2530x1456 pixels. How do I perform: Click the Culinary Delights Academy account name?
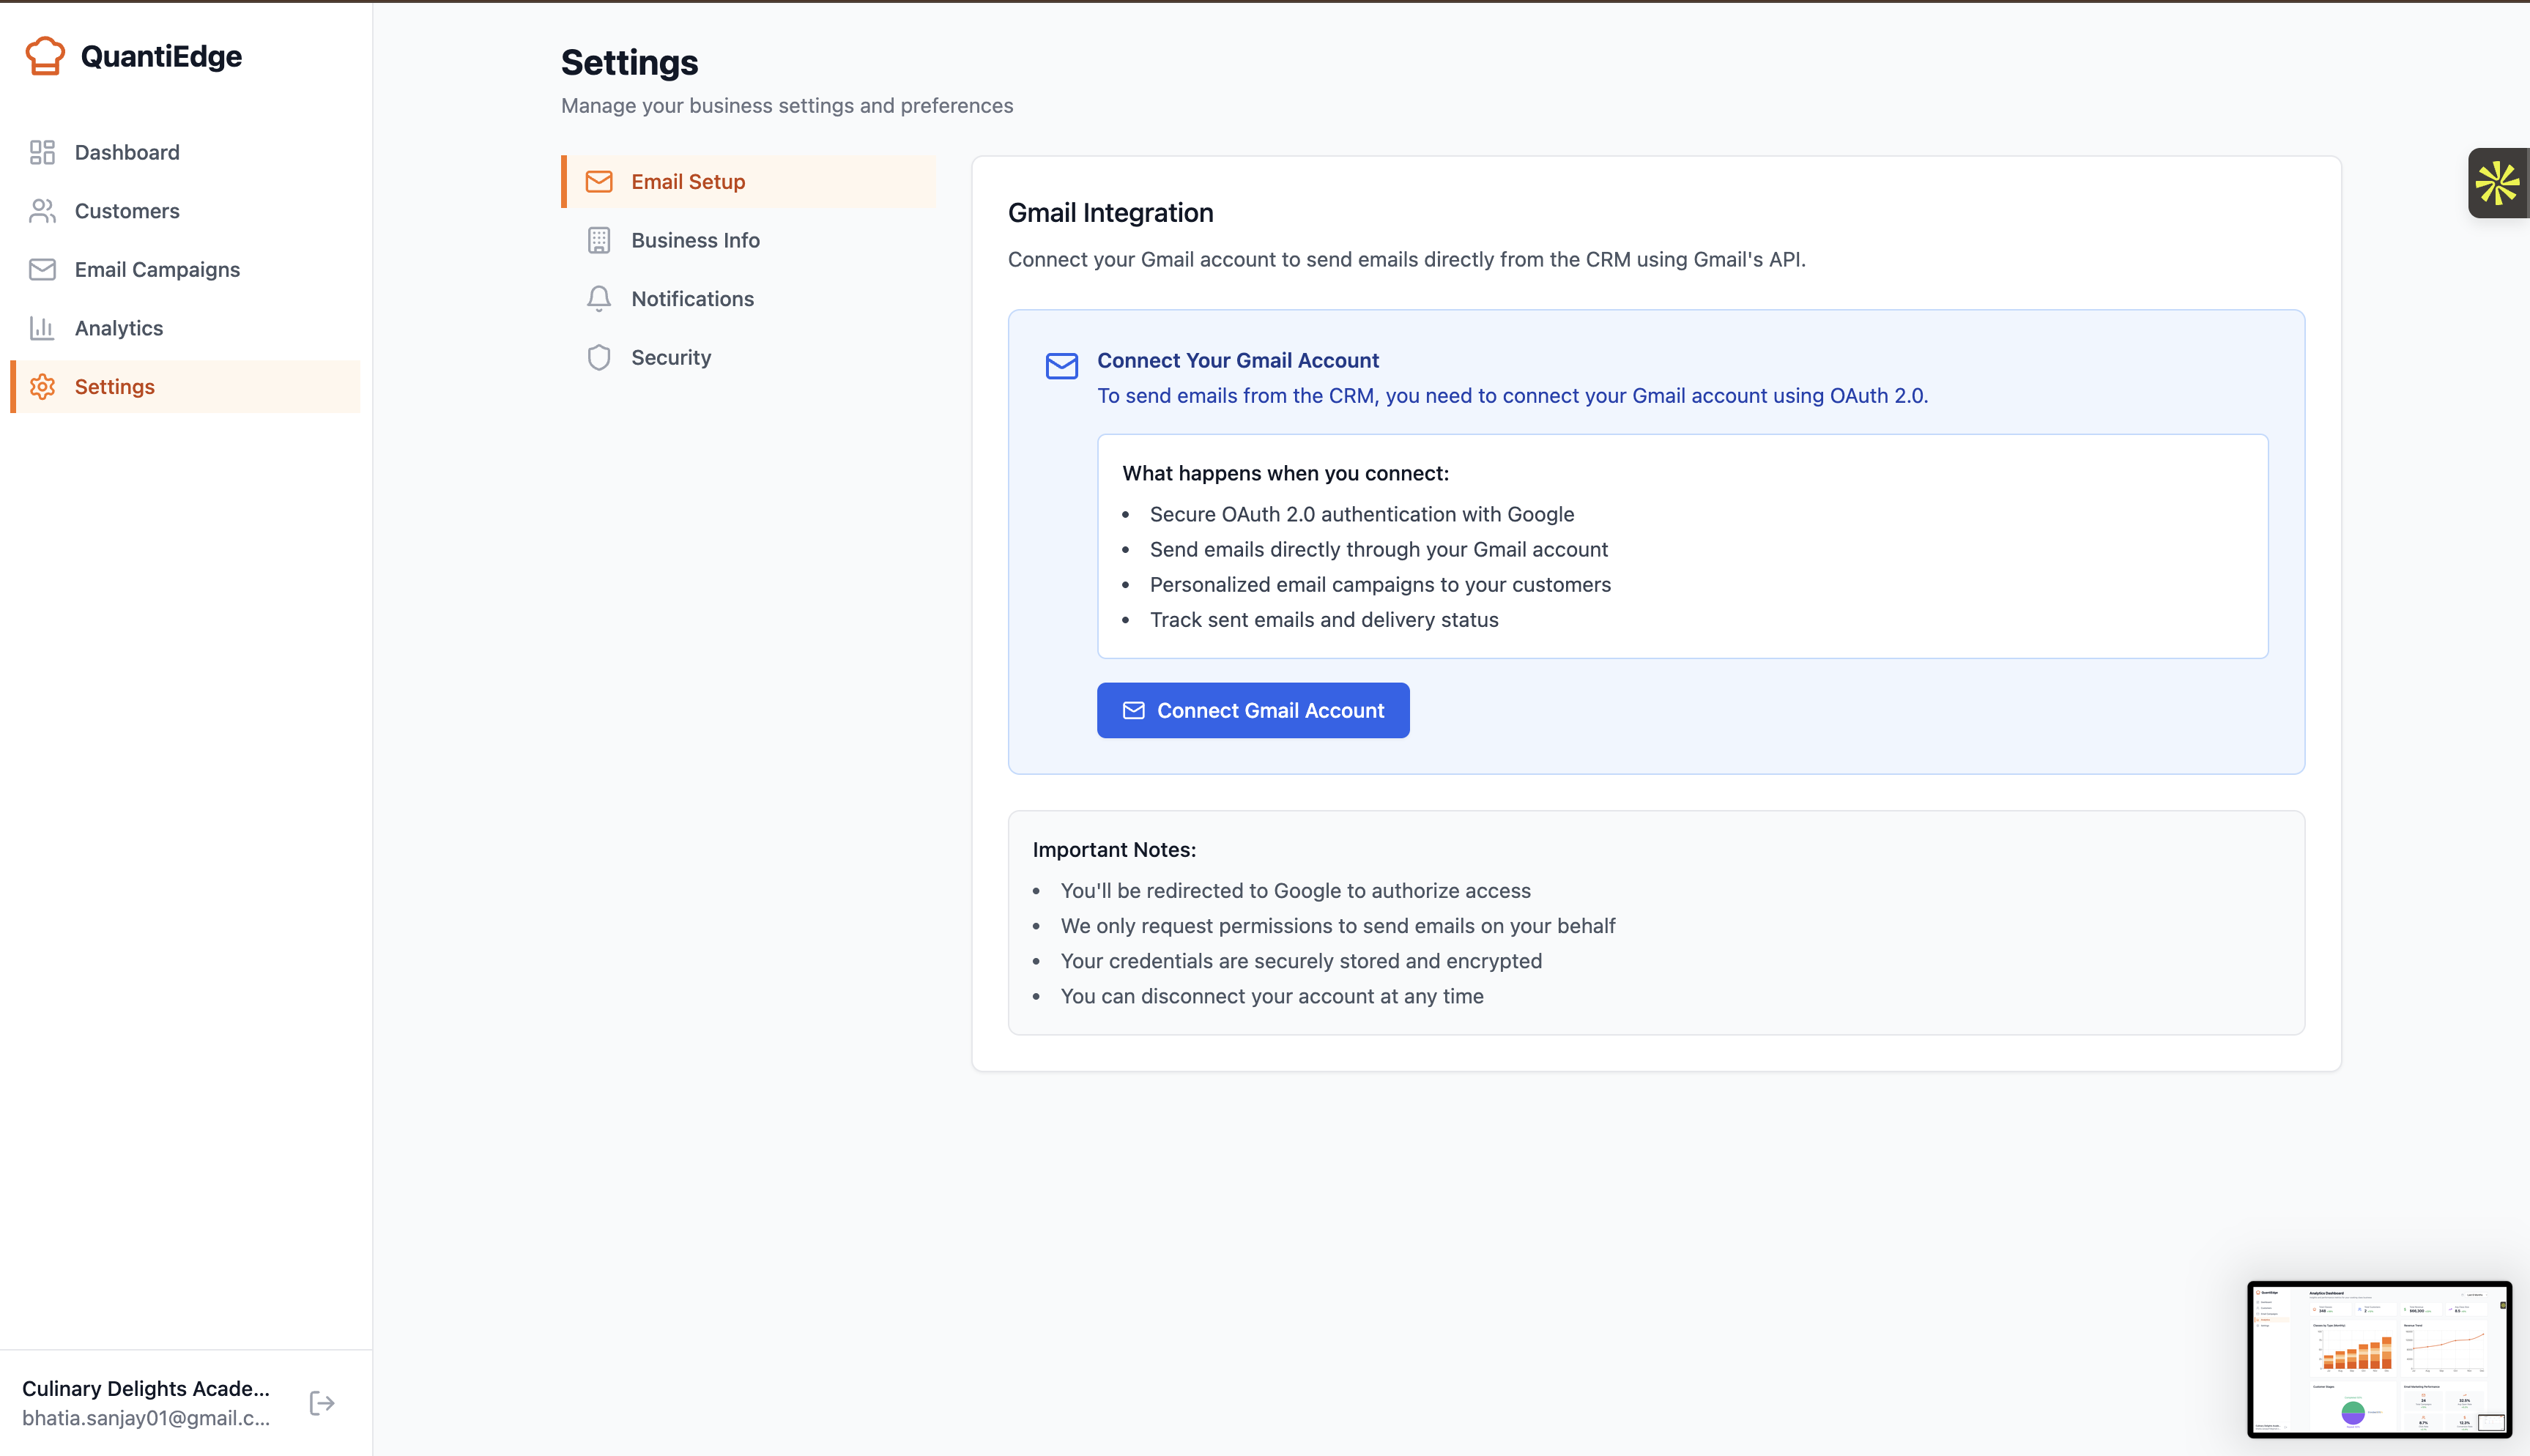(x=146, y=1388)
